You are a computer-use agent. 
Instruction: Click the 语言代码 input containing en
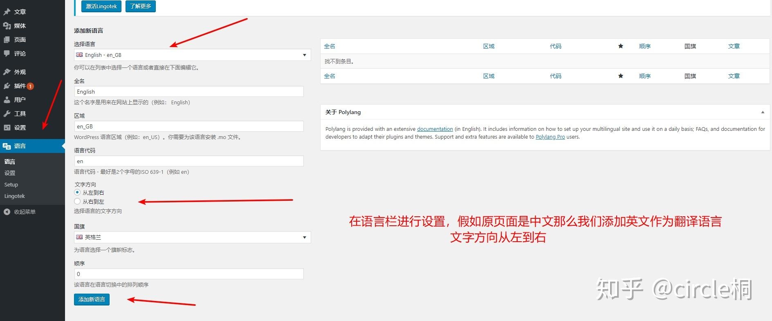pos(189,161)
